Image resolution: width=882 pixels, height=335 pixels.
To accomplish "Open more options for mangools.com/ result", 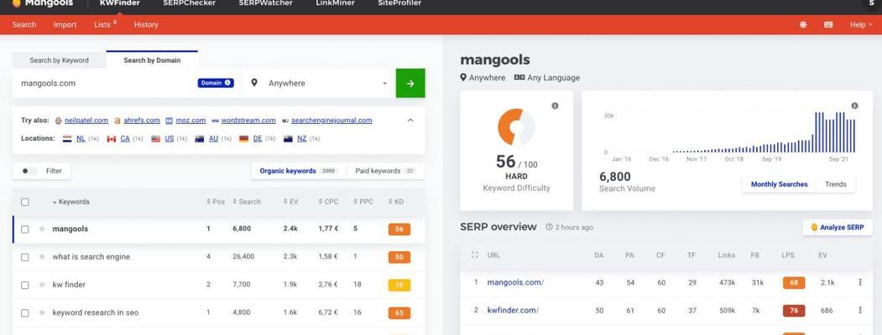I will [860, 282].
